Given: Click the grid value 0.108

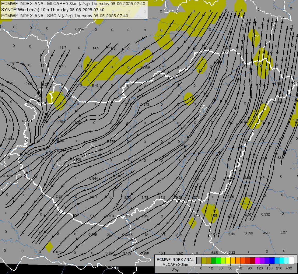Looking at the screenshot, I should coord(77,160).
